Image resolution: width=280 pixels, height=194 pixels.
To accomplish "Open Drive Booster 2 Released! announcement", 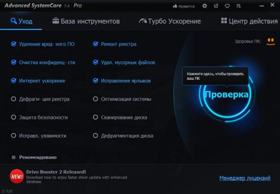I will pyautogui.click(x=56, y=172).
